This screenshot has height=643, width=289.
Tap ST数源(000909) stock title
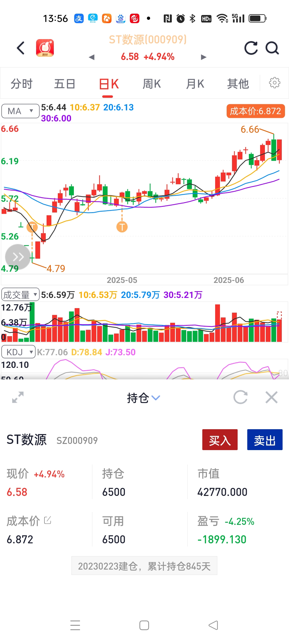click(148, 40)
